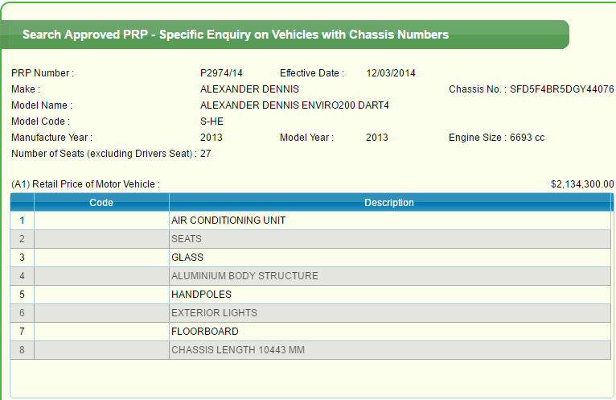Click the engine size 6693 cc value

coord(527,138)
